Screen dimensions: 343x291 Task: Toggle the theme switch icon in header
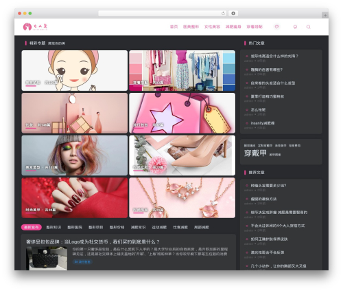pos(276,27)
